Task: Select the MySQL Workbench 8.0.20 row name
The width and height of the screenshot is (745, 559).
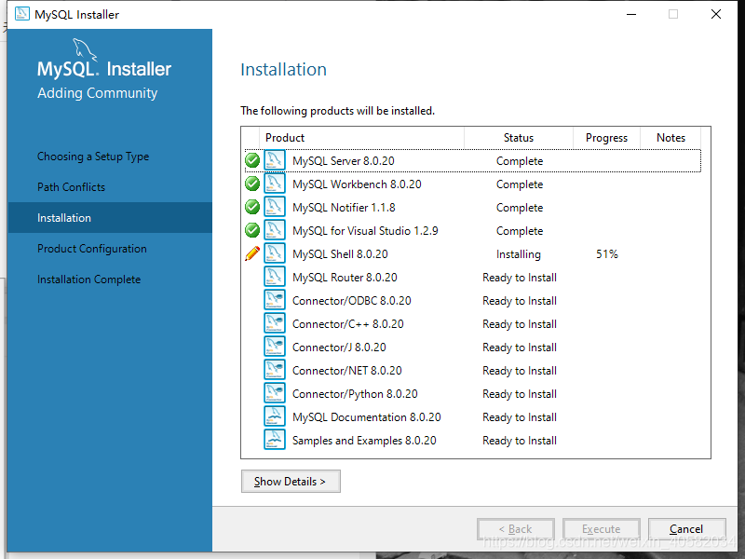Action: point(357,184)
